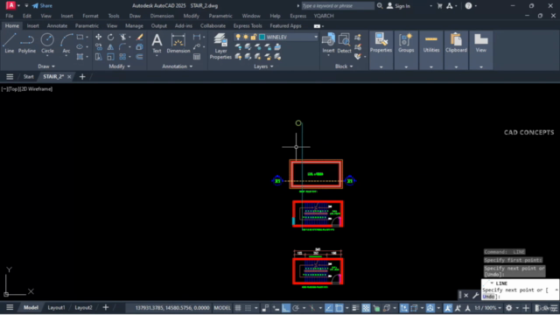Expand the Utilities panel dropdown
Viewport: 560px width, 315px height.
(431, 67)
